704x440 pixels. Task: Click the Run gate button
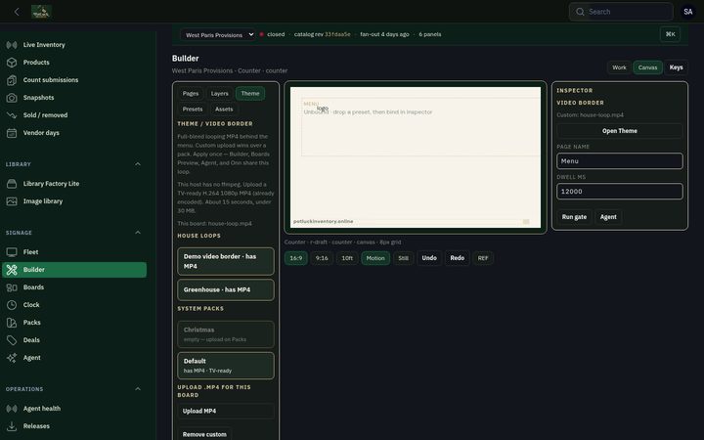(574, 217)
